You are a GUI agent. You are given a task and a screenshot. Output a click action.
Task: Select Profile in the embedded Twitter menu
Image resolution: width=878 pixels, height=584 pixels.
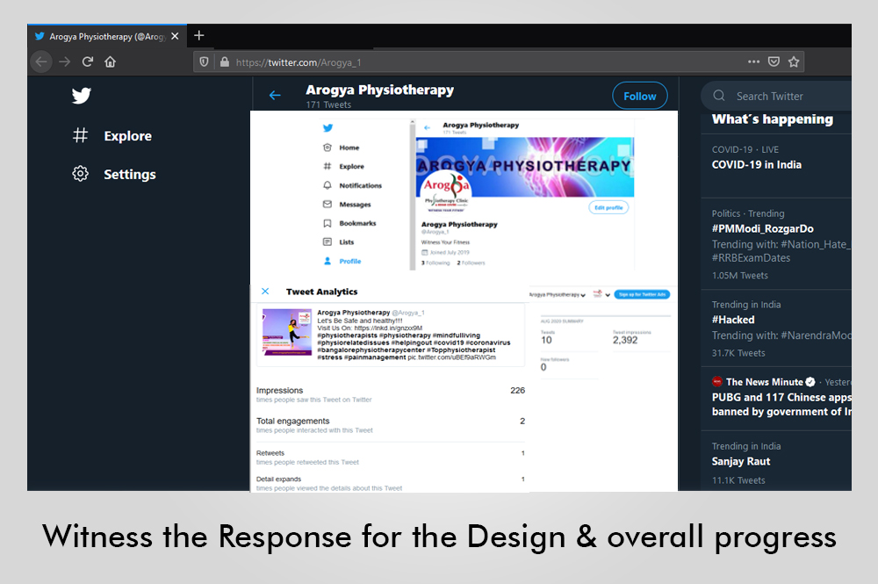click(x=349, y=261)
